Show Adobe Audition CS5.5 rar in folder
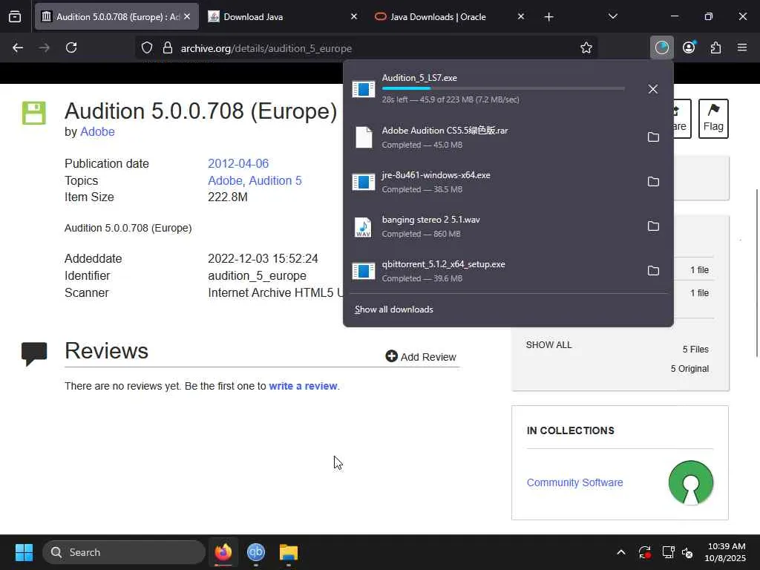The height and width of the screenshot is (570, 760). [x=653, y=137]
